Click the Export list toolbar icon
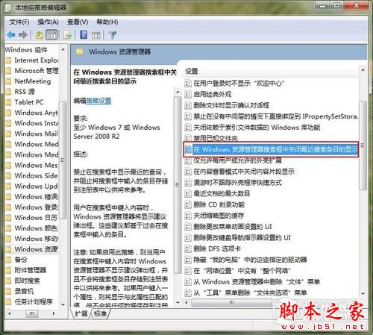This screenshot has height=335, width=373. 67,35
